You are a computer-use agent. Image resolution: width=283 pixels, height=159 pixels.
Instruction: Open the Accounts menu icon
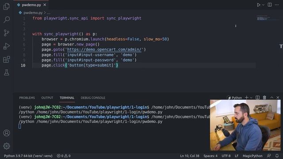click(7, 133)
